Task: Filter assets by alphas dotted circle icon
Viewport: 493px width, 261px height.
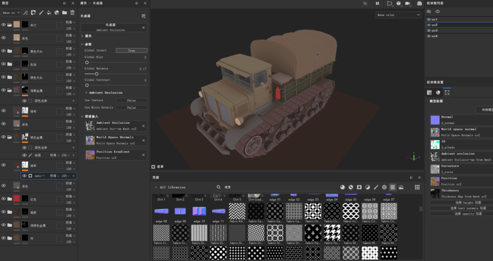Action: [x=384, y=187]
